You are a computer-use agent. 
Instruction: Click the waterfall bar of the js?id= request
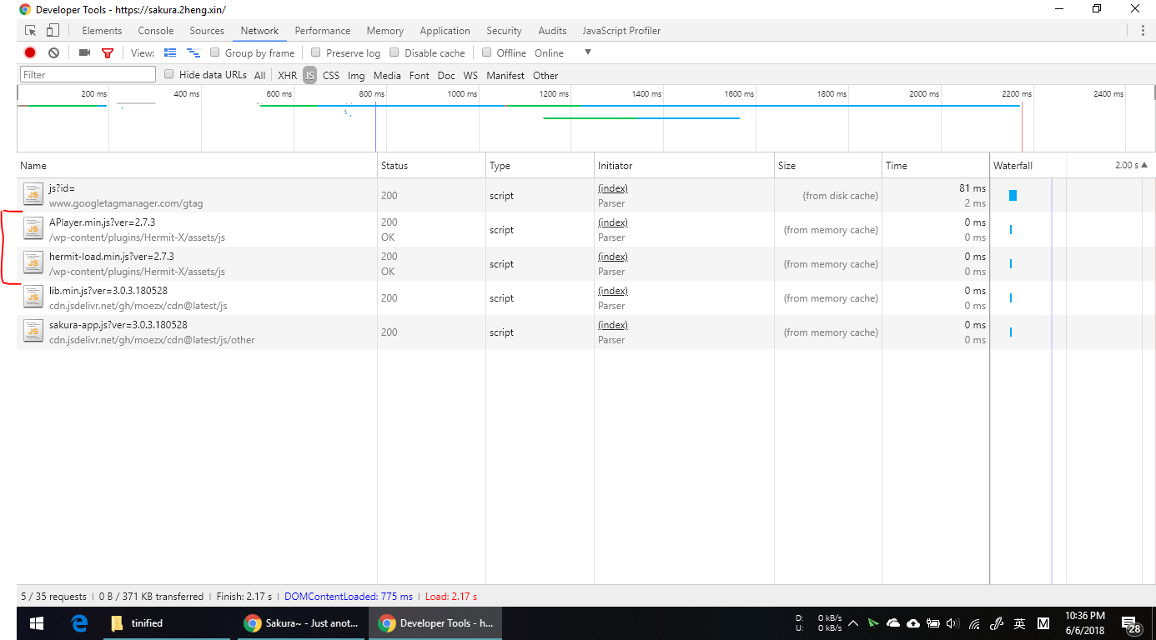pyautogui.click(x=1013, y=195)
